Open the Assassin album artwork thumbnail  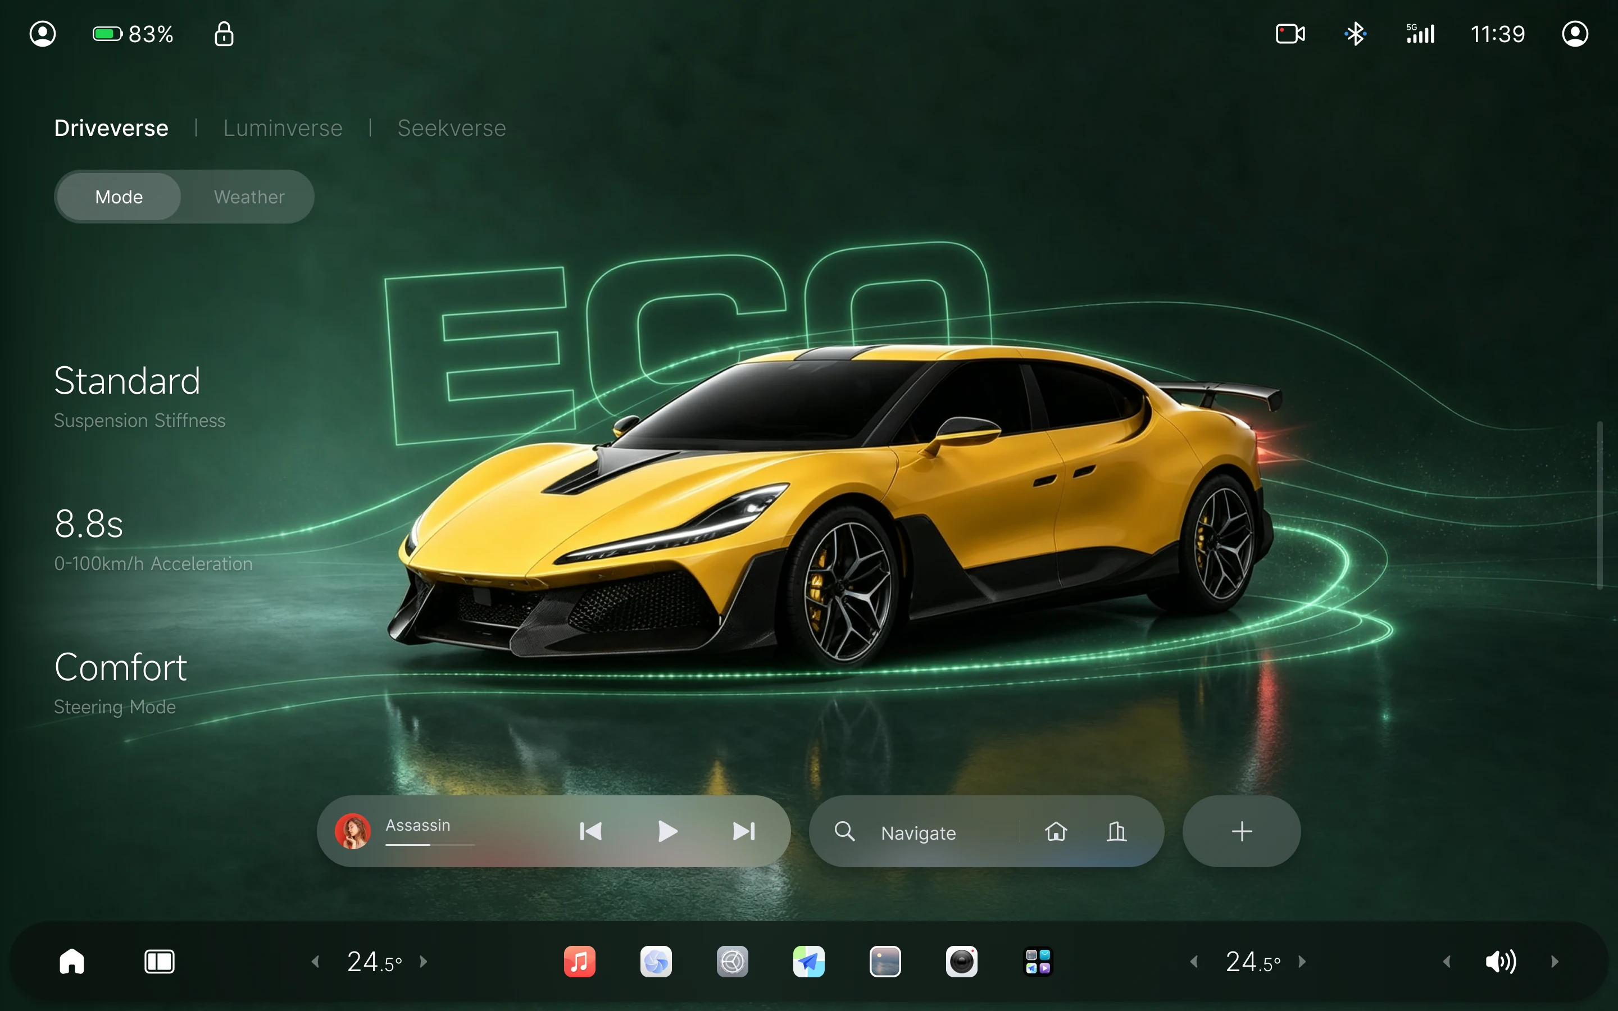point(353,831)
